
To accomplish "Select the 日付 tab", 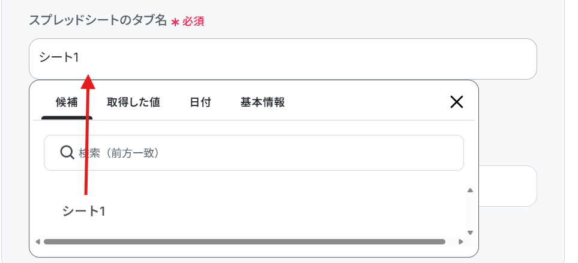I will click(200, 102).
